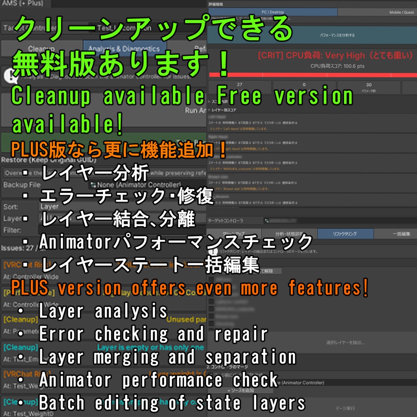Click the object picker icon in ターゲットコントローラ field
Screen dimensions: 417x417
click(x=413, y=220)
